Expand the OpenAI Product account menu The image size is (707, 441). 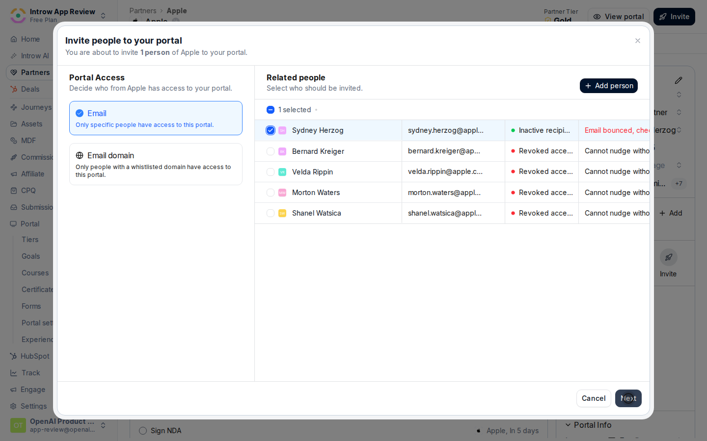[x=58, y=425]
